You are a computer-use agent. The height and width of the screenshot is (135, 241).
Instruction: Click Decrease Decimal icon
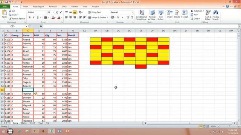tap(132, 18)
